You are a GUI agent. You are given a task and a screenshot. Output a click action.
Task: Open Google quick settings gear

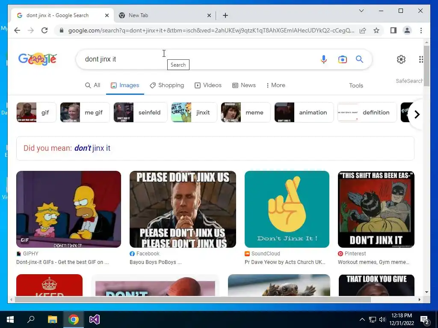(x=401, y=59)
